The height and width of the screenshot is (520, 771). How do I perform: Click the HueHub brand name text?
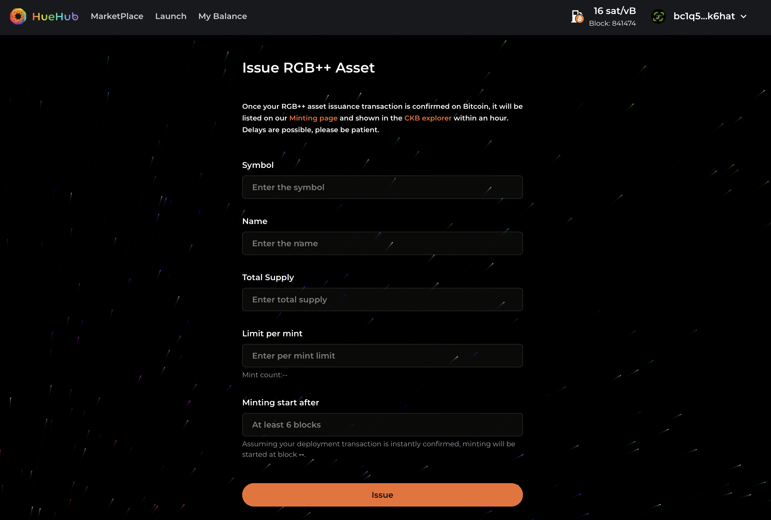click(55, 16)
